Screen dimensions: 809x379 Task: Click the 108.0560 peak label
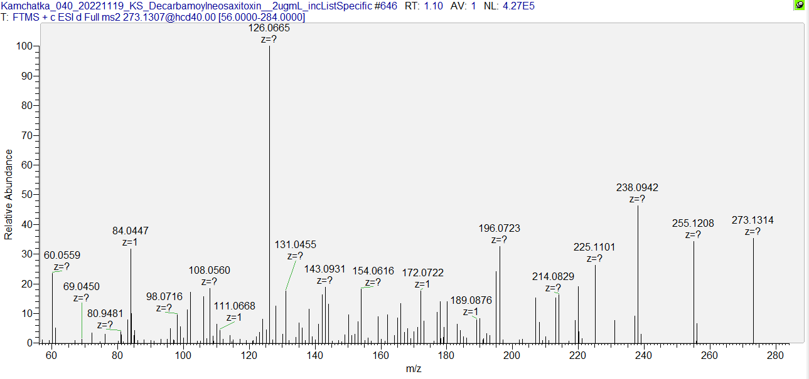[209, 271]
